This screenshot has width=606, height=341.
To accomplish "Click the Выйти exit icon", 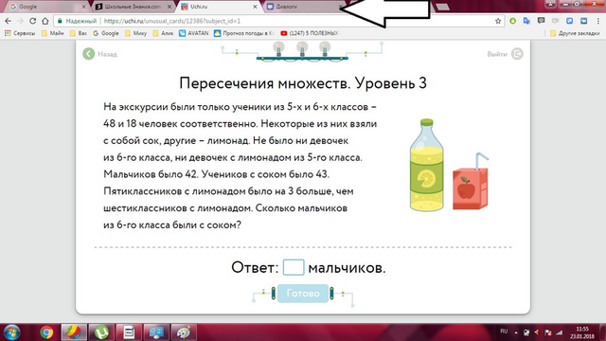I will [517, 54].
